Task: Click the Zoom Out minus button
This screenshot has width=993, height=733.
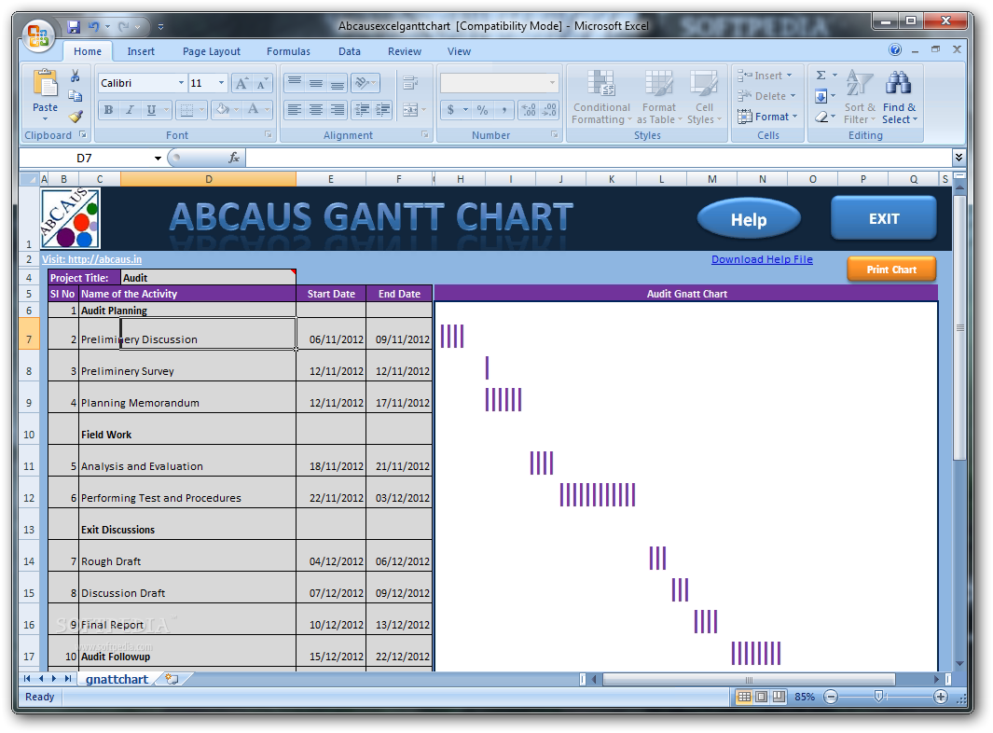Action: [831, 697]
